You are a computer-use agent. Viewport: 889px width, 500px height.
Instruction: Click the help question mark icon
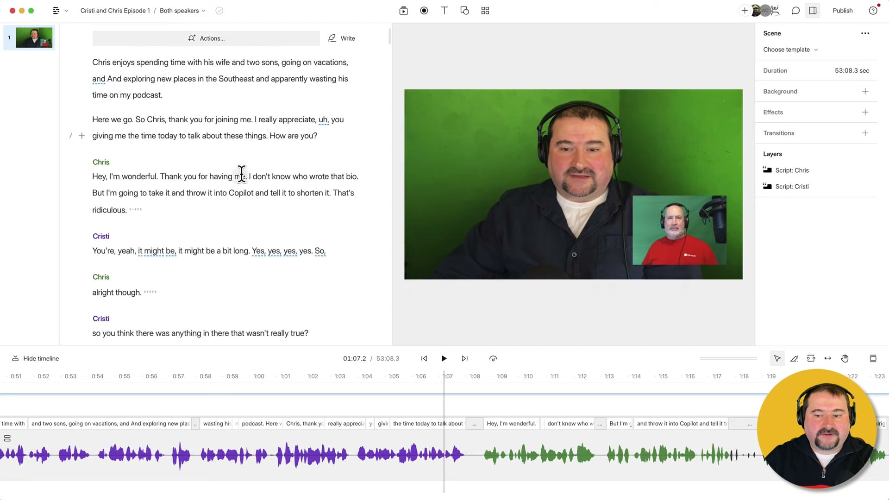[x=873, y=10]
